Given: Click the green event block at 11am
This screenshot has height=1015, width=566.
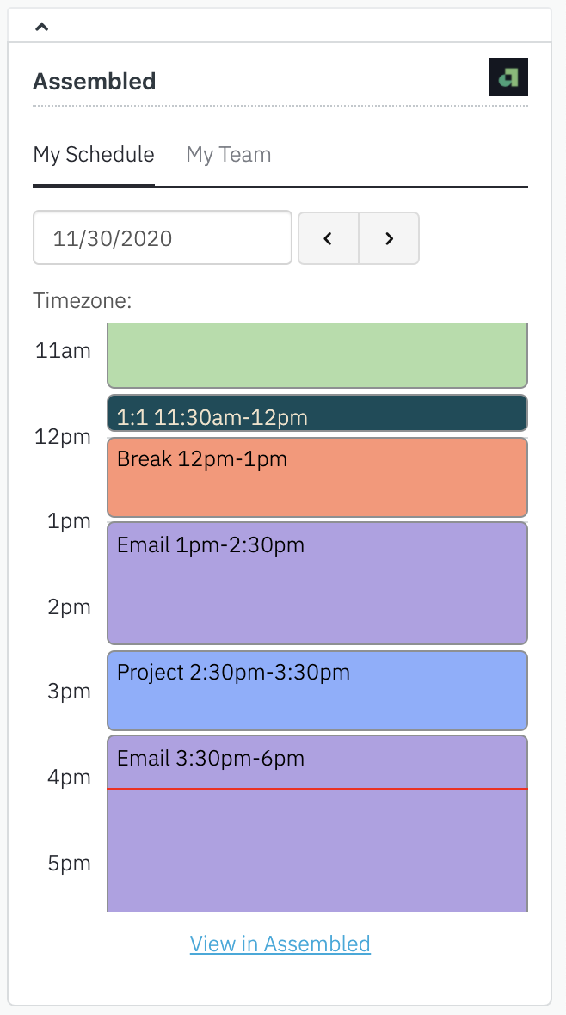Looking at the screenshot, I should [317, 355].
